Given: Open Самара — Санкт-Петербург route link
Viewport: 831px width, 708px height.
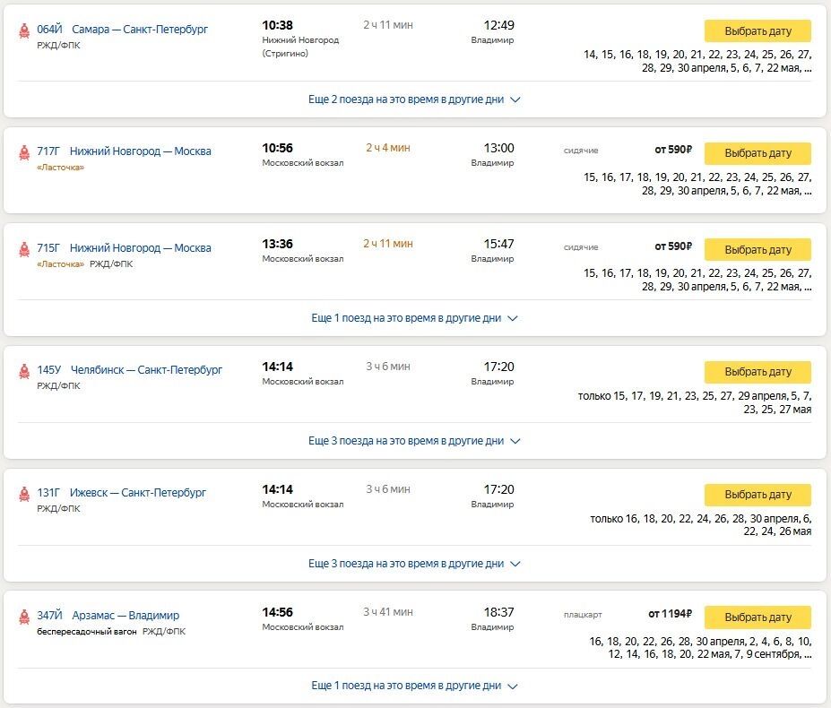Looking at the screenshot, I should click(140, 30).
